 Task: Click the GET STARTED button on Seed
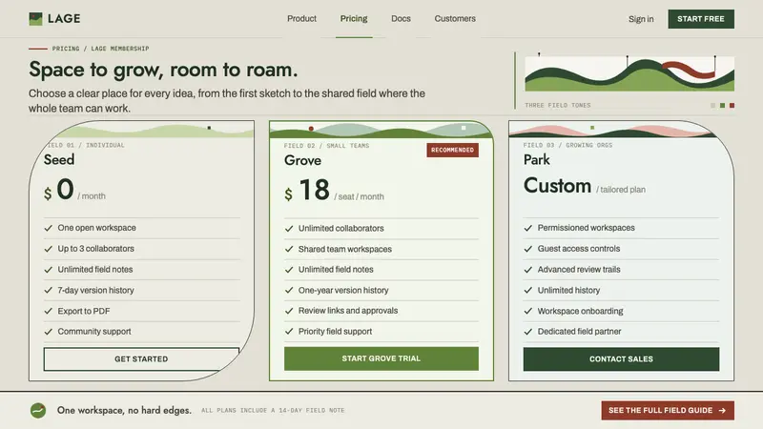point(141,359)
